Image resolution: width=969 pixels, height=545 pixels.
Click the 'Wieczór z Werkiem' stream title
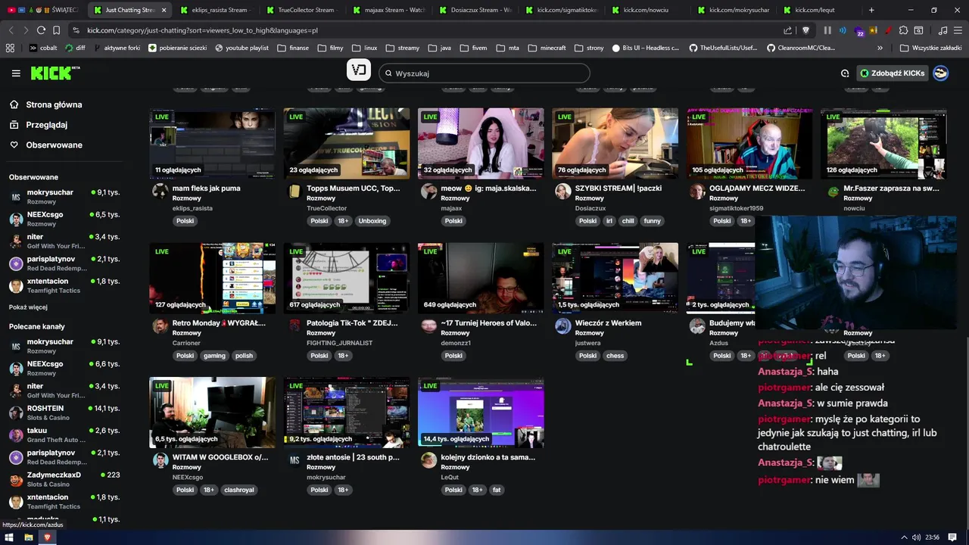coord(609,323)
